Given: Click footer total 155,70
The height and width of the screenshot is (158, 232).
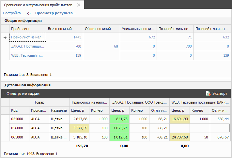Looking at the screenshot, I should point(82,146).
